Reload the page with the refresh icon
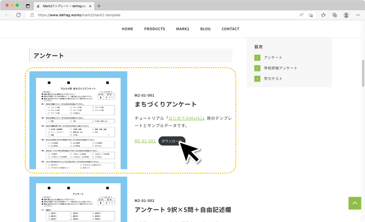Image resolution: width=365 pixels, height=222 pixels. pos(19,15)
